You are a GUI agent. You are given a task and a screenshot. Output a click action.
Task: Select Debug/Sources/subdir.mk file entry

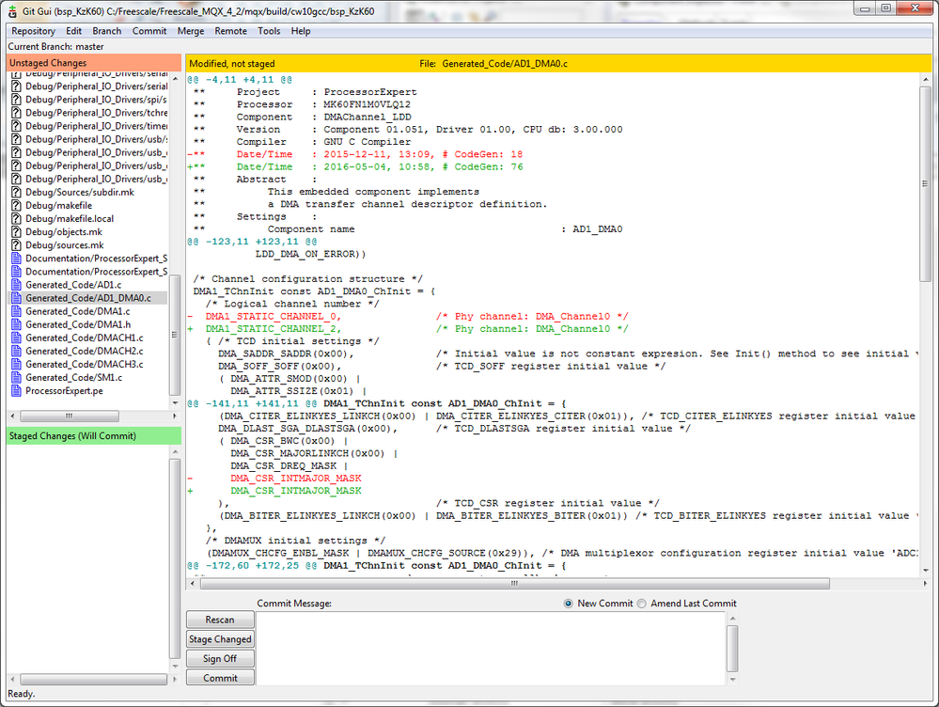pyautogui.click(x=80, y=192)
